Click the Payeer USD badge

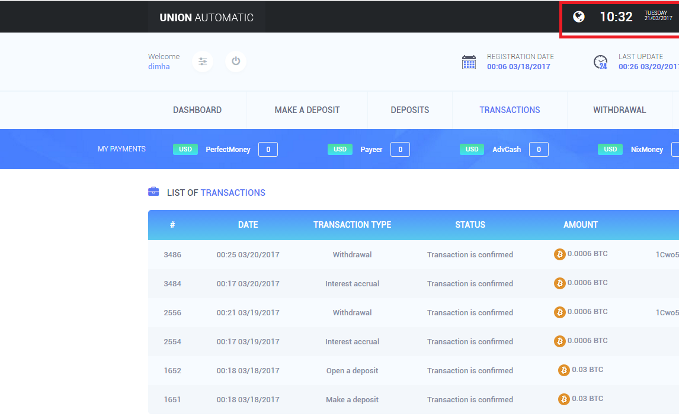[340, 150]
